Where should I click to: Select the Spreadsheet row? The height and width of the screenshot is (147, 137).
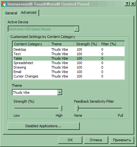tap(68, 63)
